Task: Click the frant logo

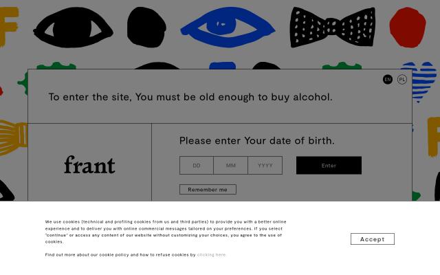Action: [89, 165]
